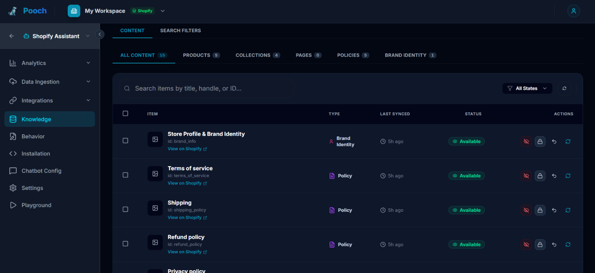Screen dimensions: 595x273
Task: Click the Refund policy image thumbnail
Action: [155, 242]
